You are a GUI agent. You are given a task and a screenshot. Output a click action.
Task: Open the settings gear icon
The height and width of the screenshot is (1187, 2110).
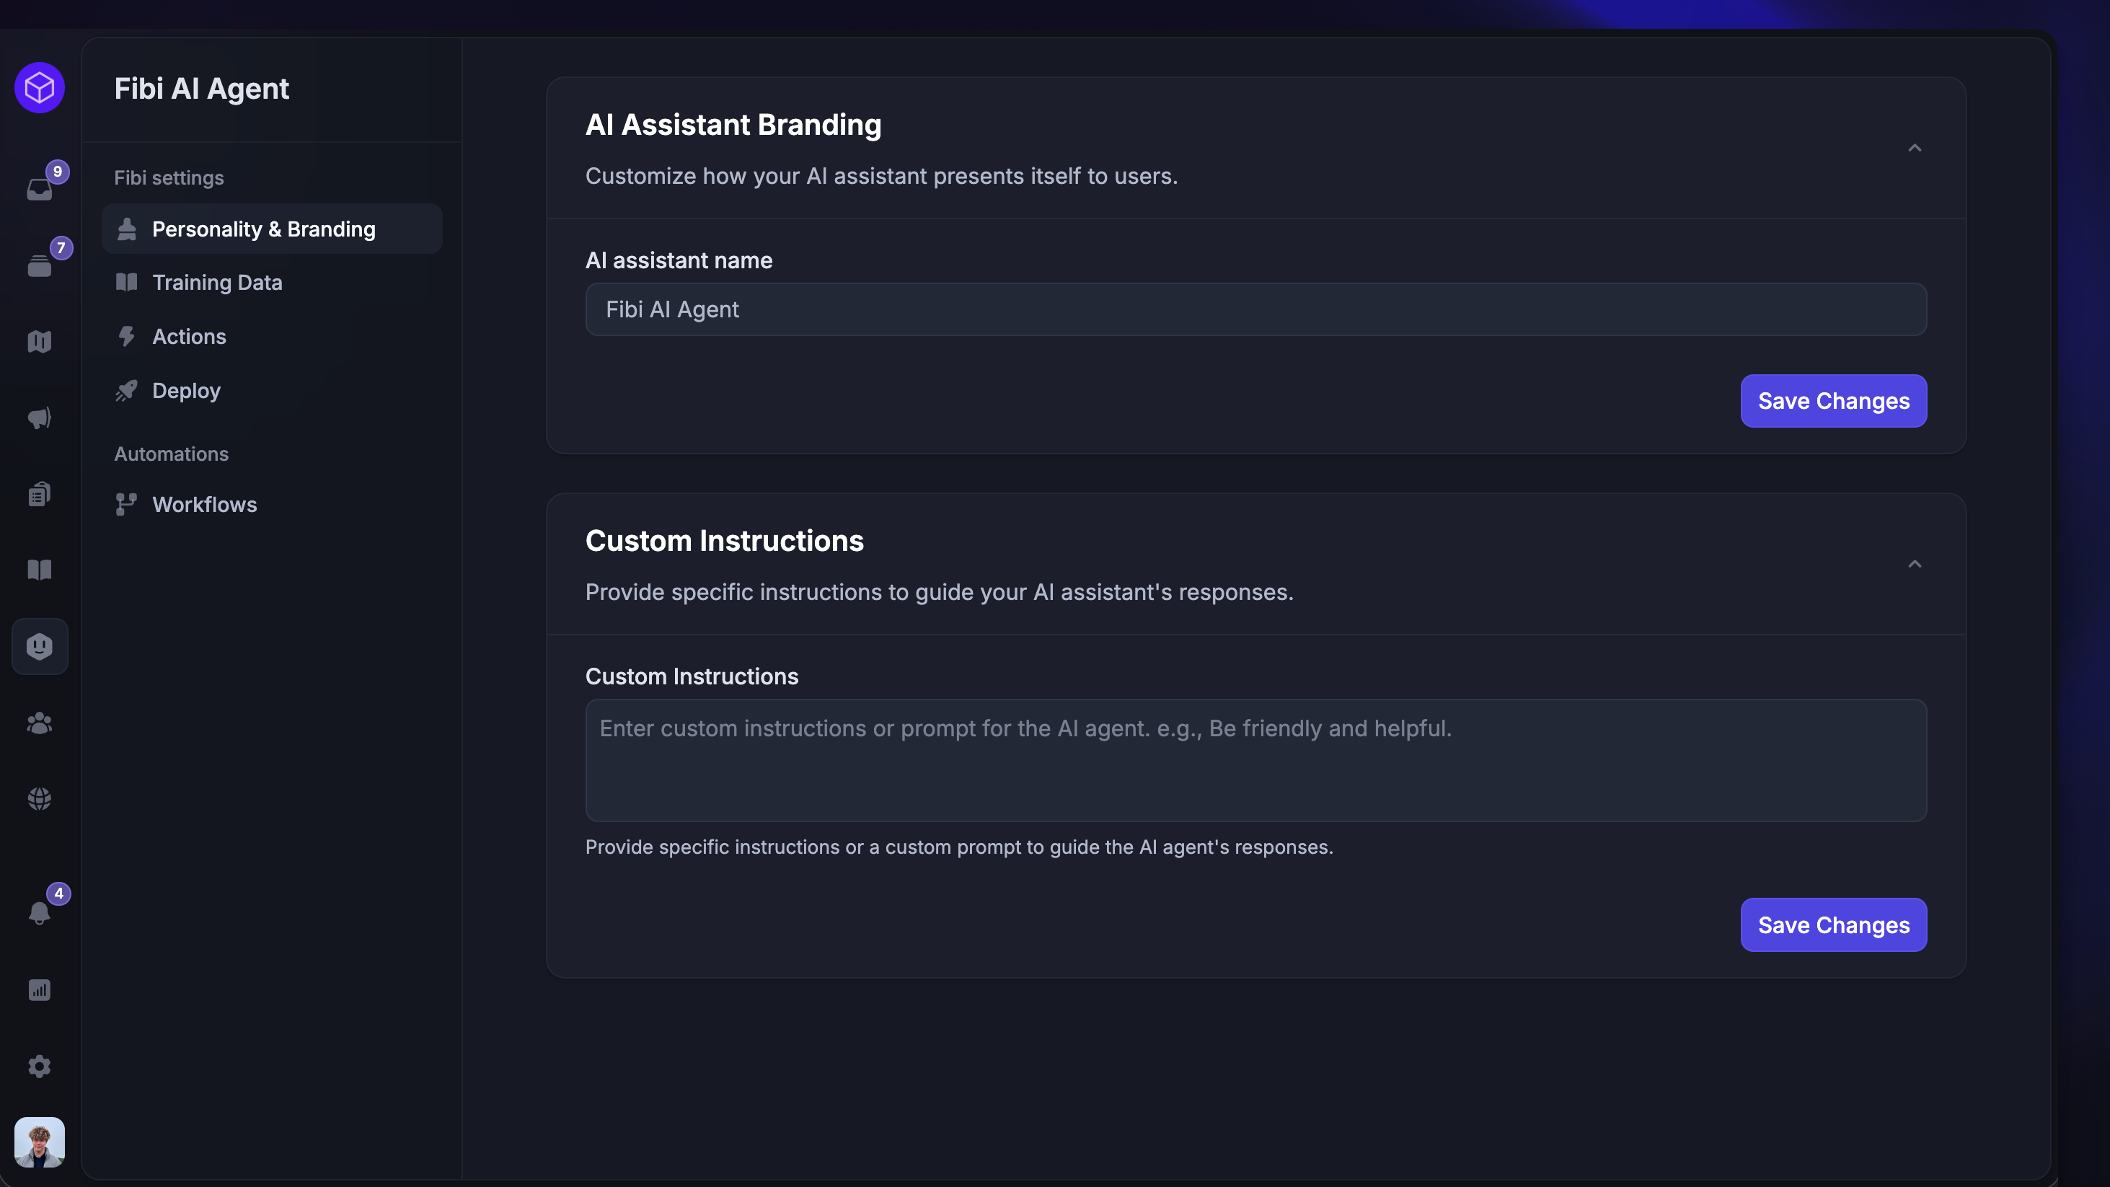[40, 1066]
